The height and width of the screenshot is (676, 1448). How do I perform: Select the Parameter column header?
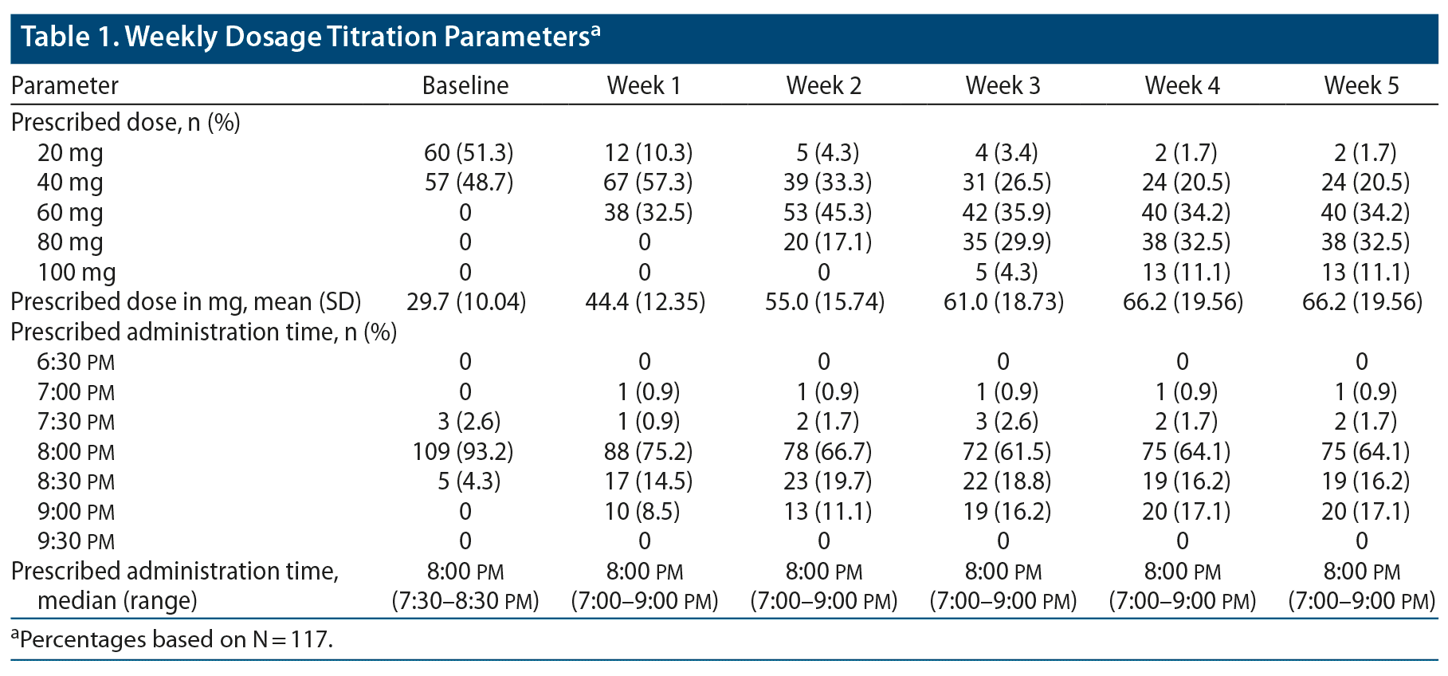65,85
